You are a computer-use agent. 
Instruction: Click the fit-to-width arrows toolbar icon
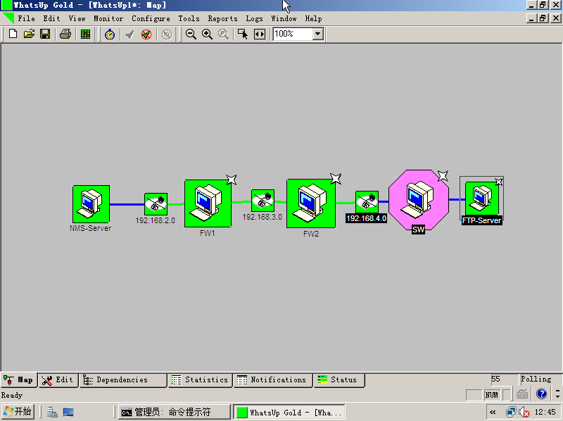259,34
